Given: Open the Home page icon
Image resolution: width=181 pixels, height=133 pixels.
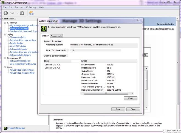Looking at the screenshot, I should tap(31, 13).
